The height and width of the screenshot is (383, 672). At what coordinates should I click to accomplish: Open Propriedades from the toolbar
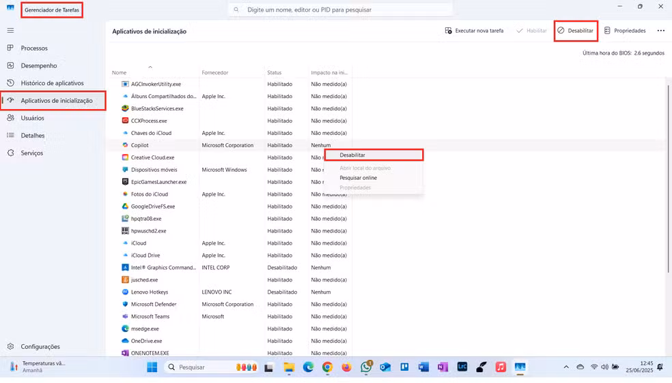(x=624, y=31)
